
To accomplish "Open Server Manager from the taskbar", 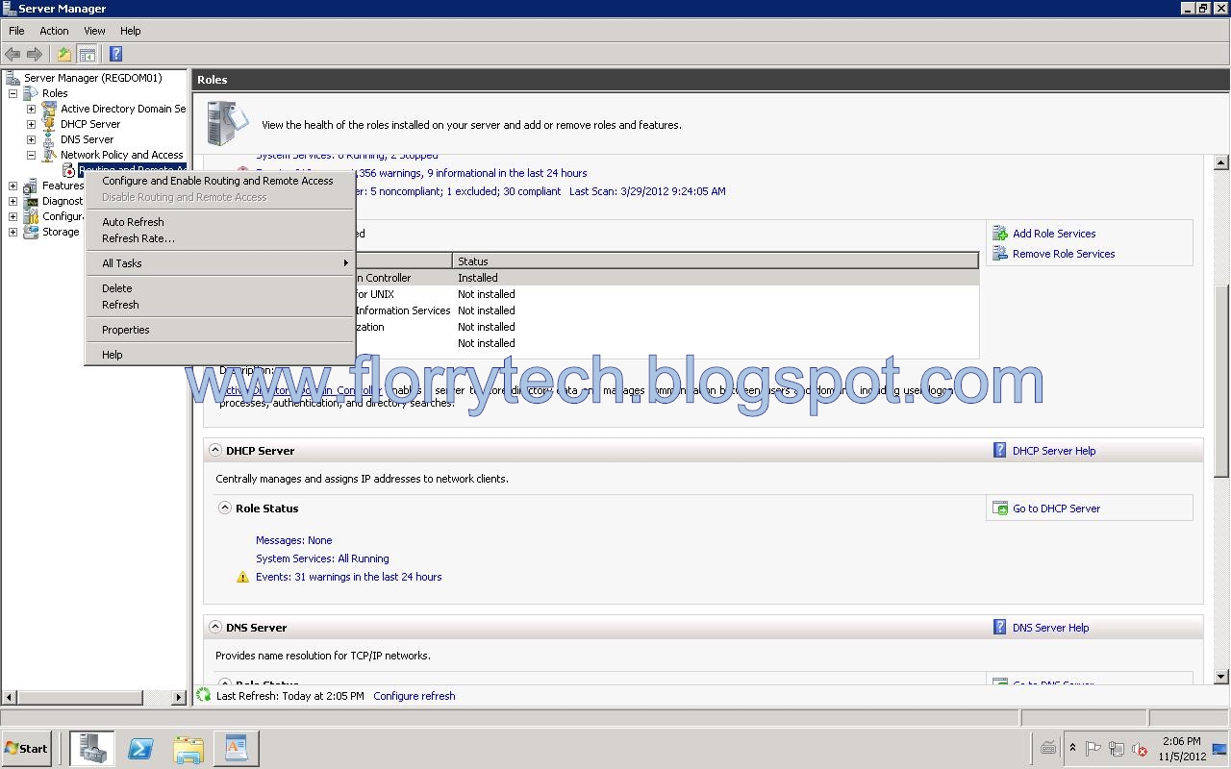I will coord(92,749).
